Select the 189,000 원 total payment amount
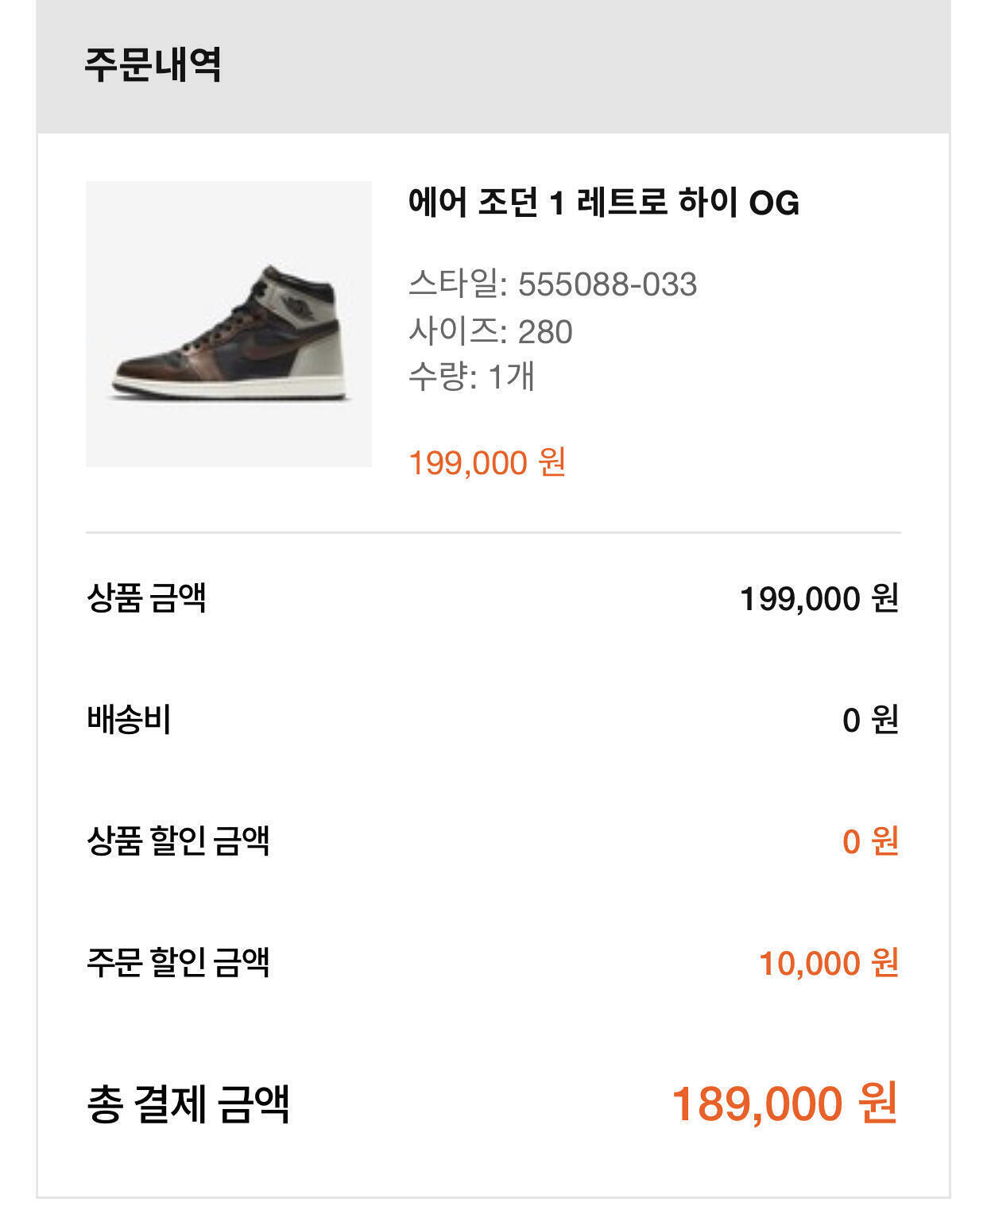This screenshot has width=987, height=1206. pos(784,1104)
